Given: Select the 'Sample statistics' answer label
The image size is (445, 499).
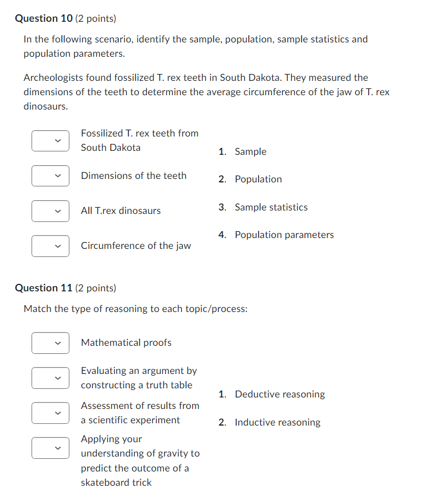Looking at the screenshot, I should pos(271,207).
